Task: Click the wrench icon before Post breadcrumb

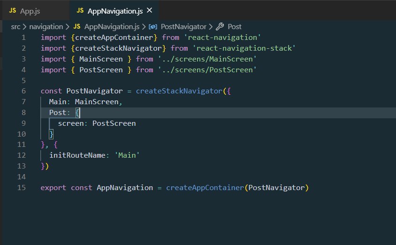Action: click(220, 27)
